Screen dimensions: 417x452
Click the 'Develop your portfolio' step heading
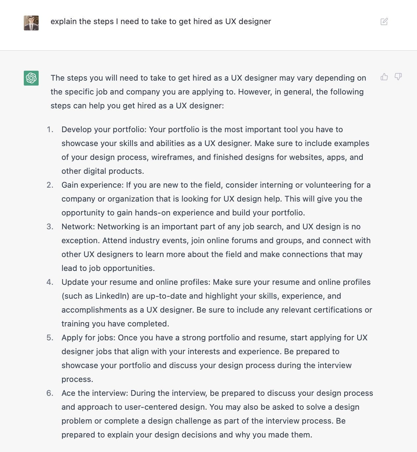click(104, 130)
